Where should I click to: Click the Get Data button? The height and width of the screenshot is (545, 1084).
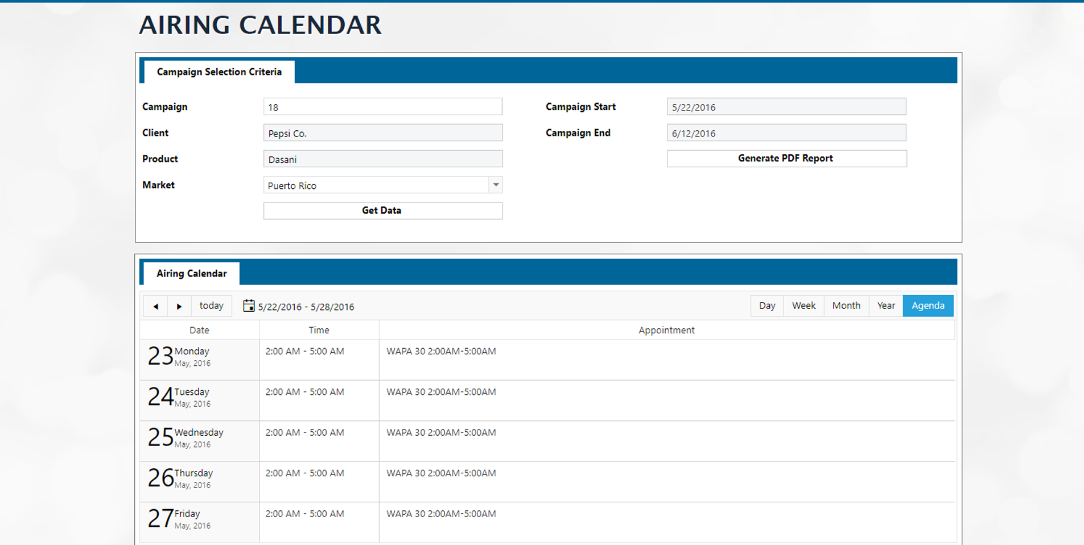(x=382, y=210)
